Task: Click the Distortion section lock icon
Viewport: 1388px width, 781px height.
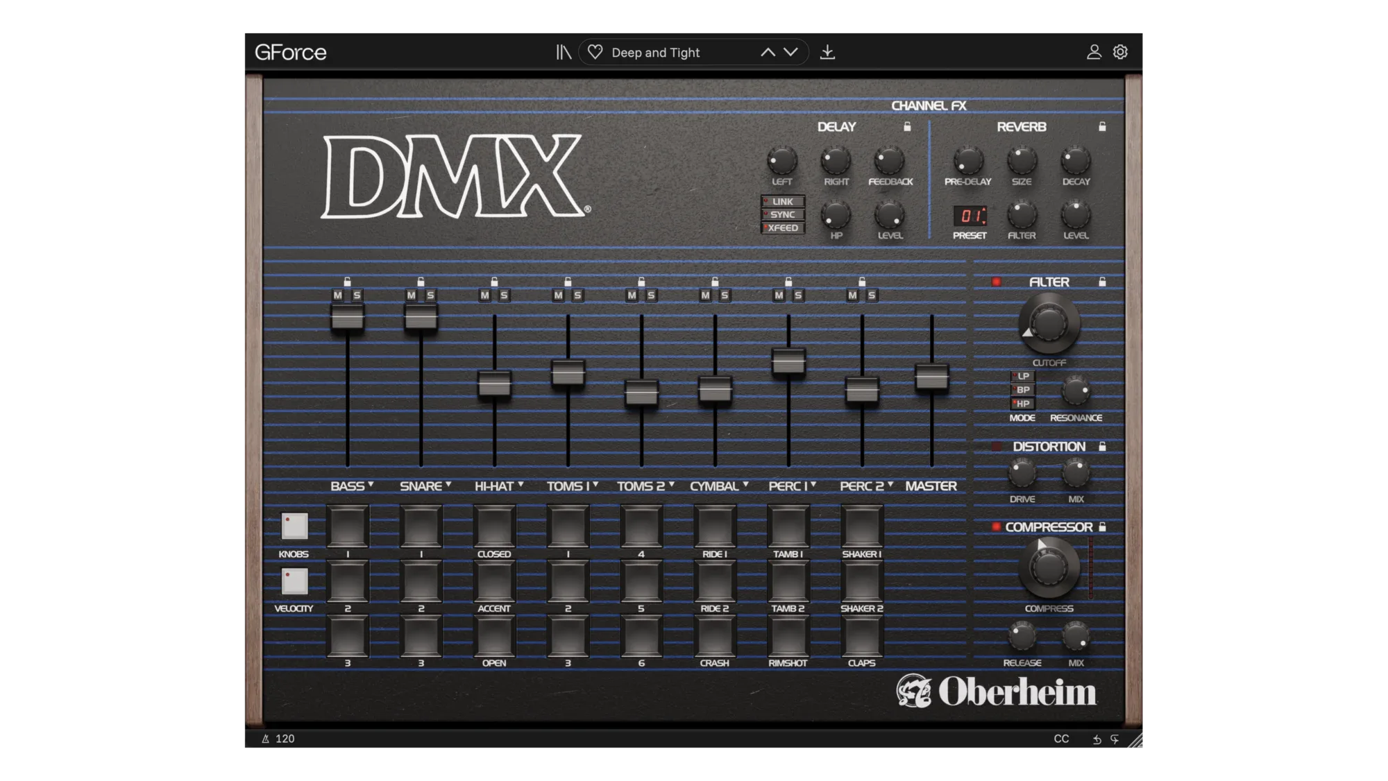Action: point(1102,446)
